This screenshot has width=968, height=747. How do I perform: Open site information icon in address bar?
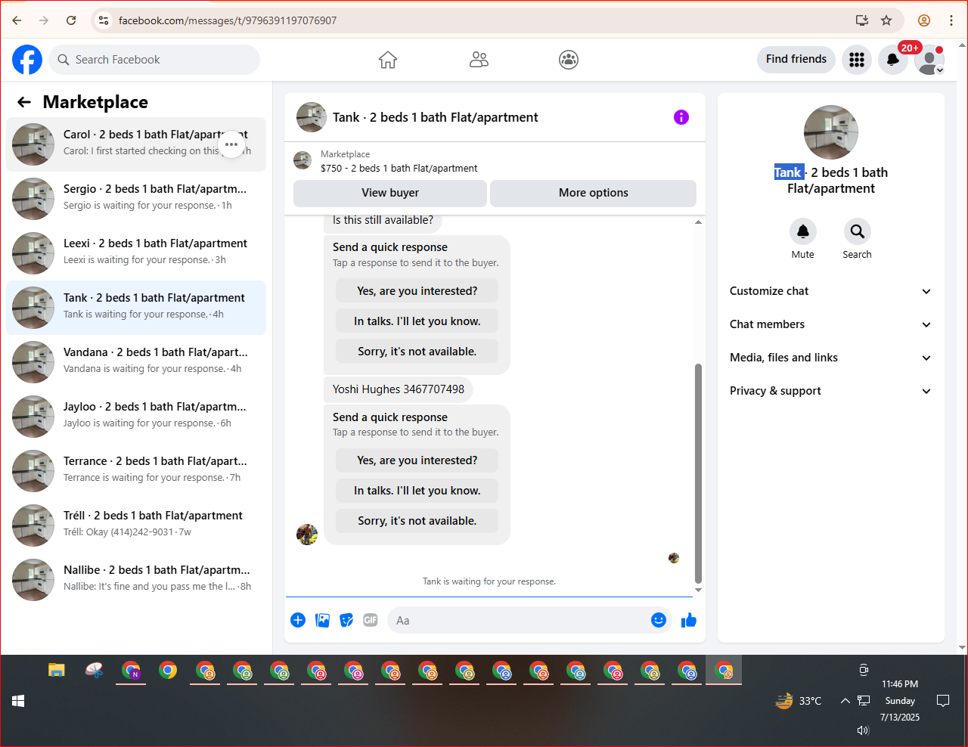pyautogui.click(x=104, y=20)
